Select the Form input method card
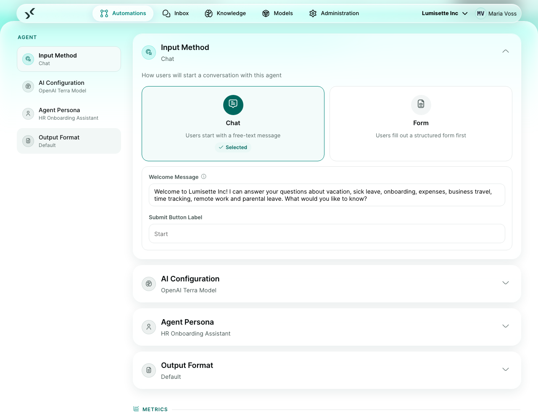This screenshot has height=420, width=538. pos(421,124)
